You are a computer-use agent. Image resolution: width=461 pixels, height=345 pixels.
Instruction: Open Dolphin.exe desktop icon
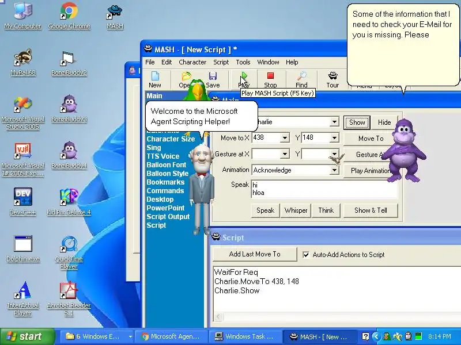pyautogui.click(x=22, y=248)
